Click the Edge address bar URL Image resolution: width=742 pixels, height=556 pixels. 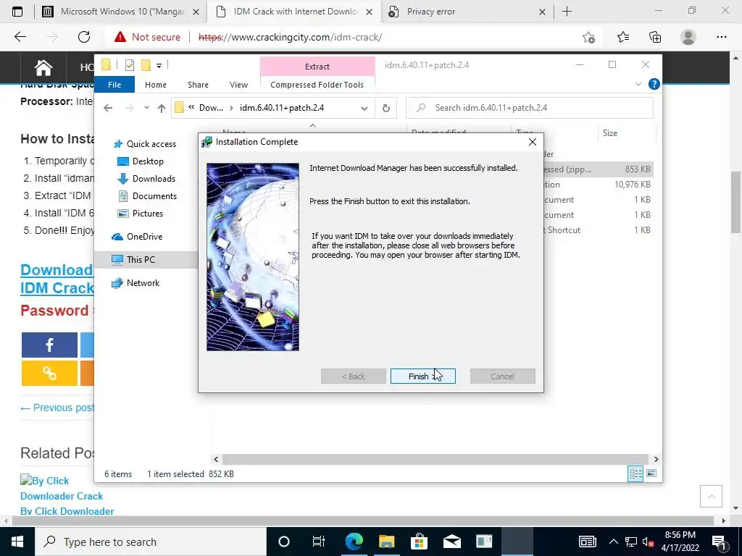pos(290,37)
